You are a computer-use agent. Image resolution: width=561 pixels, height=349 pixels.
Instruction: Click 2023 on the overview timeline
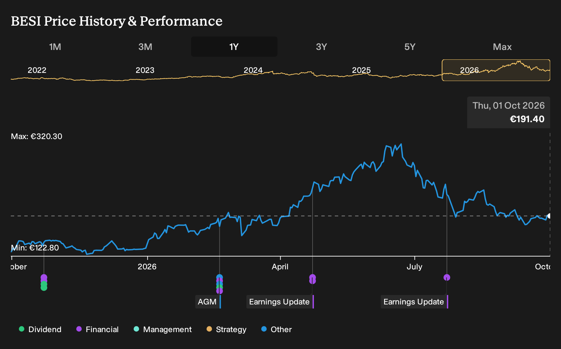click(145, 70)
